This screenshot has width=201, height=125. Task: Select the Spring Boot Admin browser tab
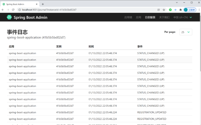point(20,4)
